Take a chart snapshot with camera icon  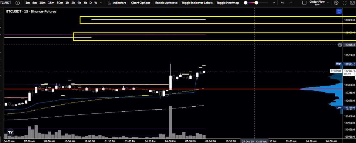tap(352, 3)
